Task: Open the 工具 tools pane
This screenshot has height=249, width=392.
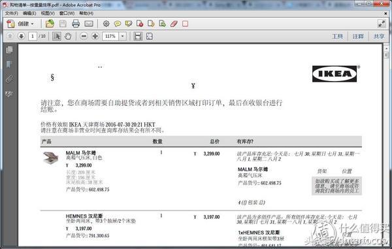Action: tap(337, 36)
